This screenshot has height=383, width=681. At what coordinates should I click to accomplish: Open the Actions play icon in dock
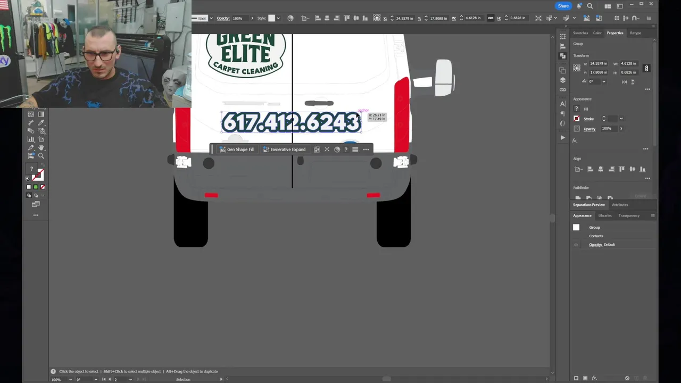[563, 138]
